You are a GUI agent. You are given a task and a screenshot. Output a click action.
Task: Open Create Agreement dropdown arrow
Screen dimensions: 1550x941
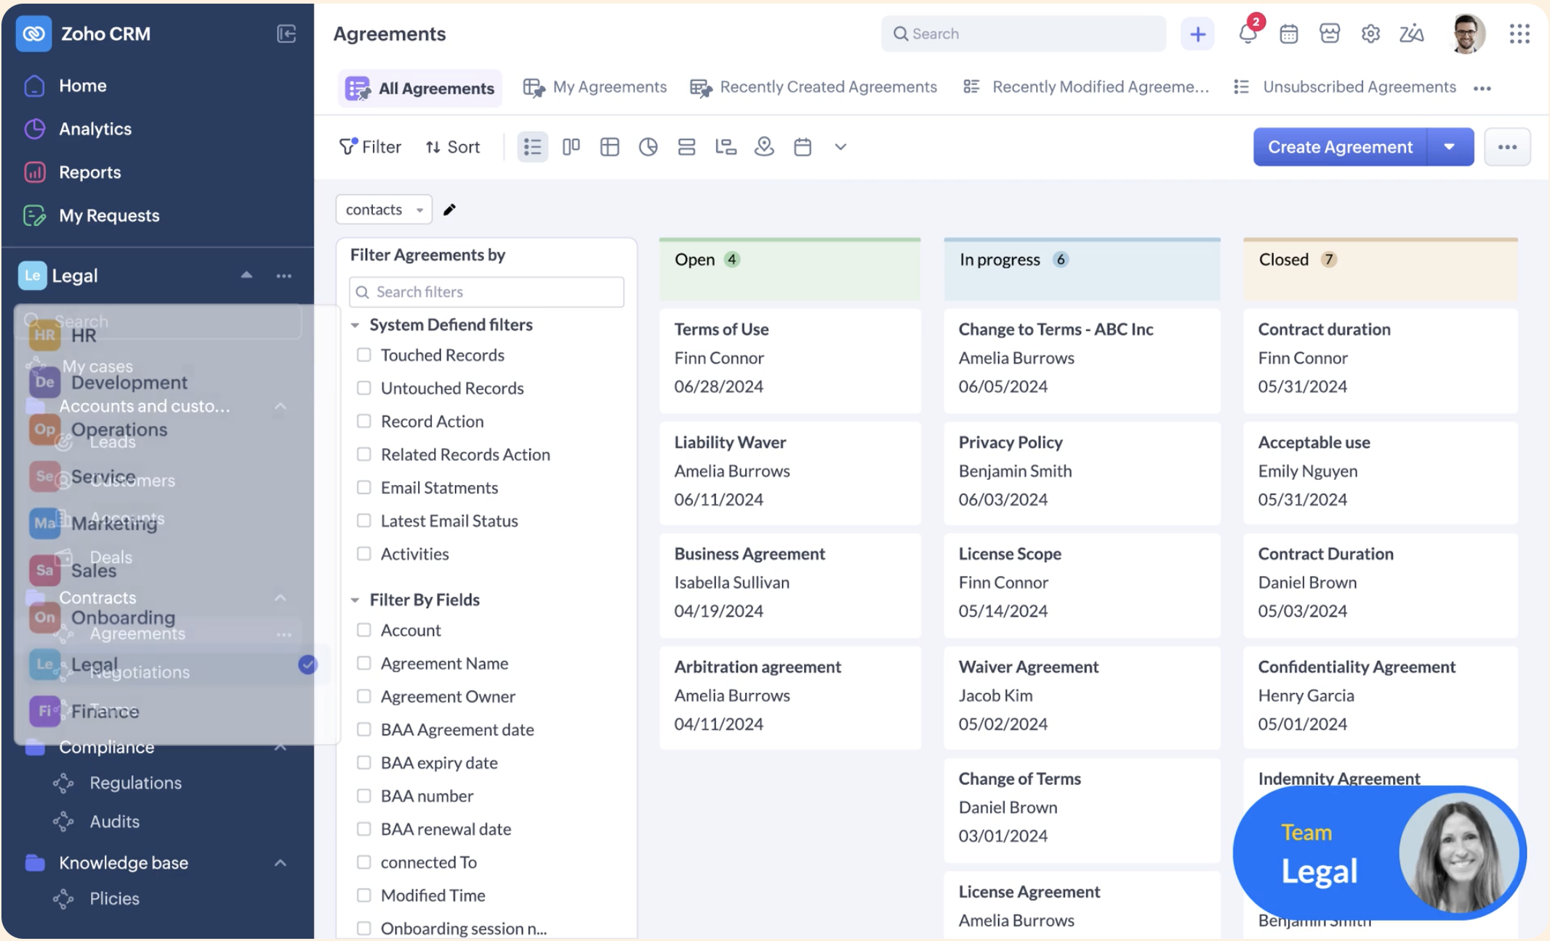click(1449, 147)
